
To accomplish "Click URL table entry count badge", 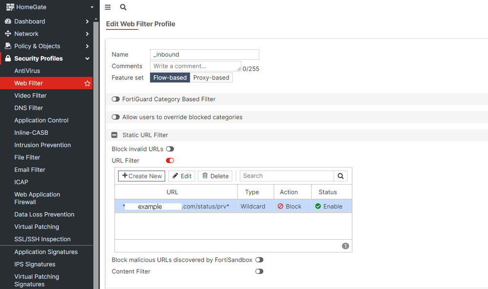I will pyautogui.click(x=345, y=246).
